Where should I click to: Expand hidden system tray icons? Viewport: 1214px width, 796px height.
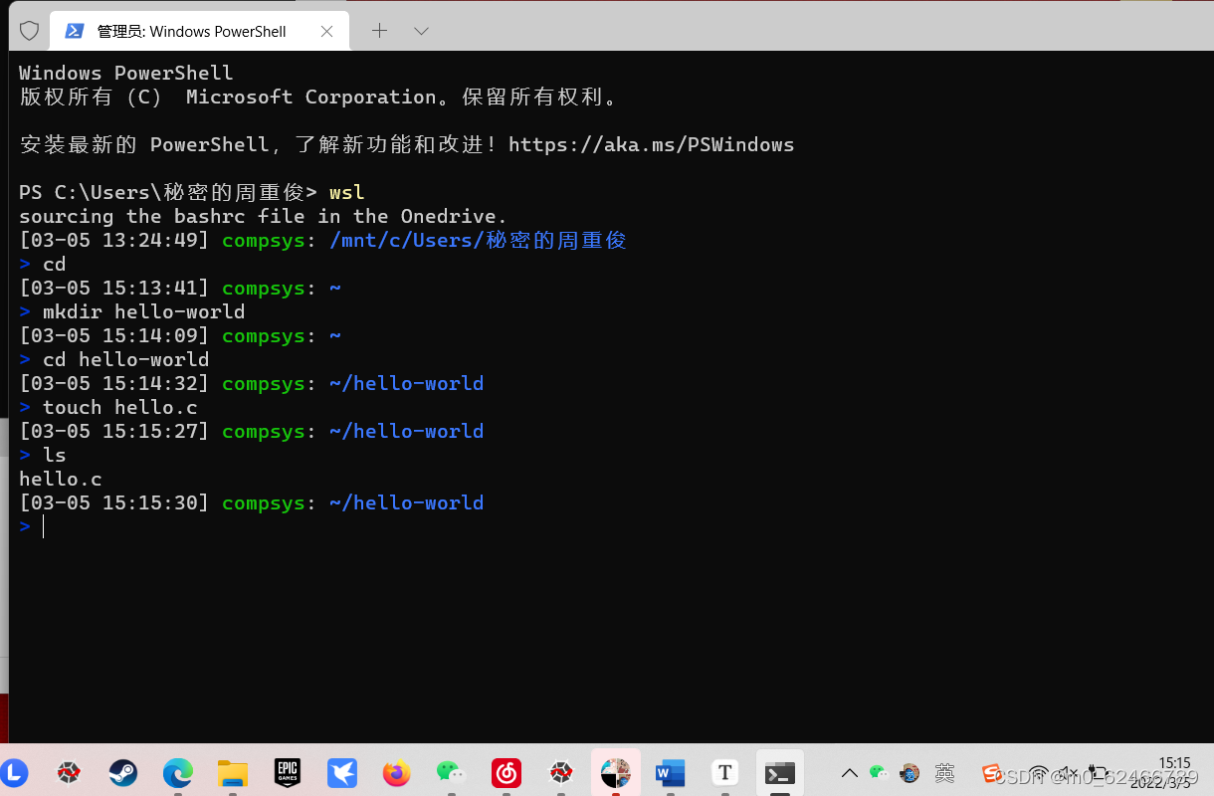[x=849, y=772]
